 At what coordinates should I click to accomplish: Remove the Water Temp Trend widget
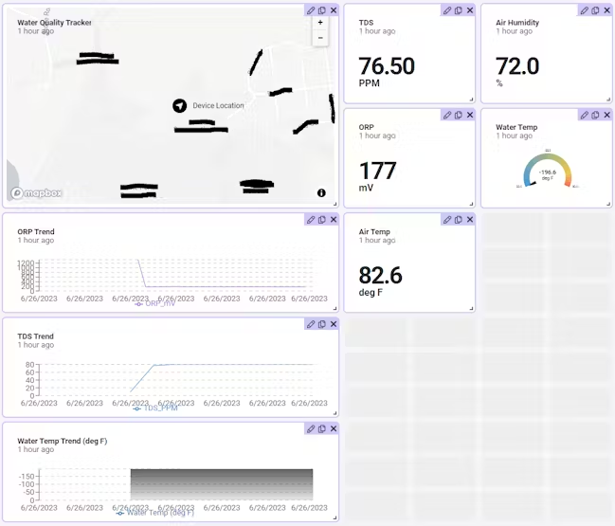coord(334,428)
